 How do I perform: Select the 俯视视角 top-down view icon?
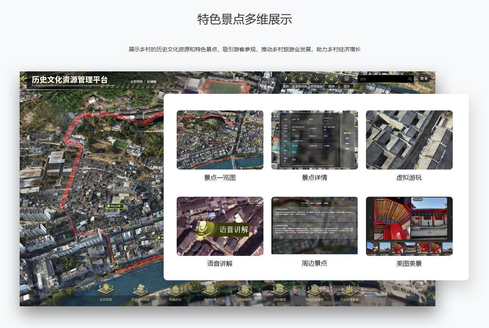click(x=316, y=79)
